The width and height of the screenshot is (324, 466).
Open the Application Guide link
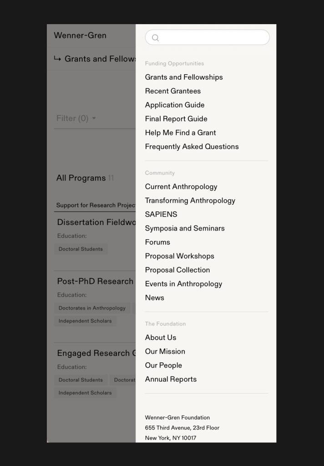tap(175, 105)
